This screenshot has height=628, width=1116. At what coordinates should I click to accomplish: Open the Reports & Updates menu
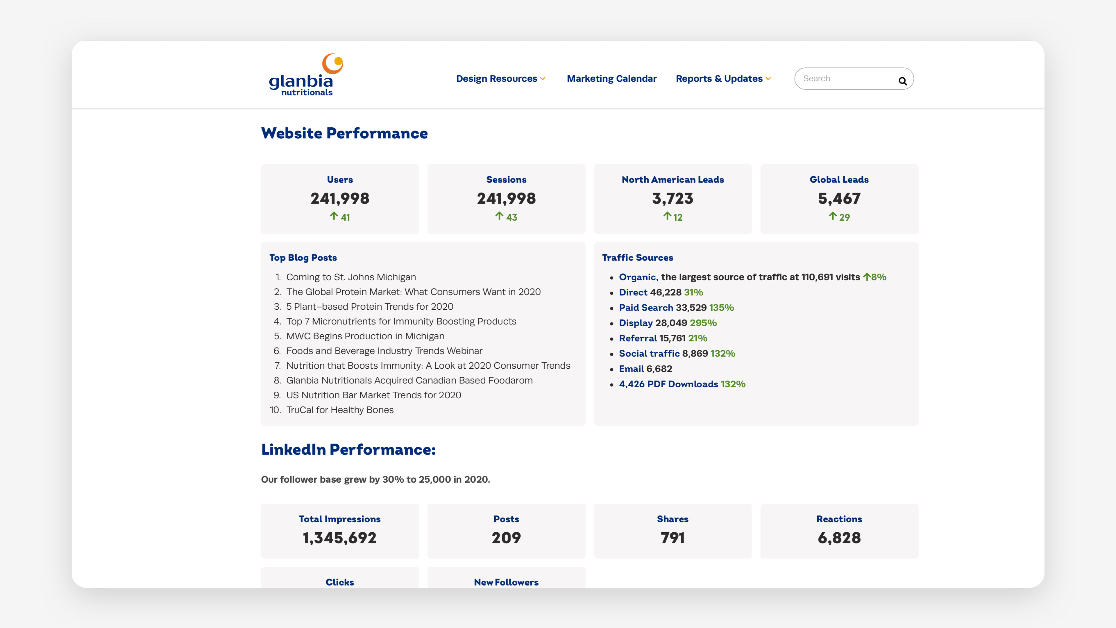719,78
